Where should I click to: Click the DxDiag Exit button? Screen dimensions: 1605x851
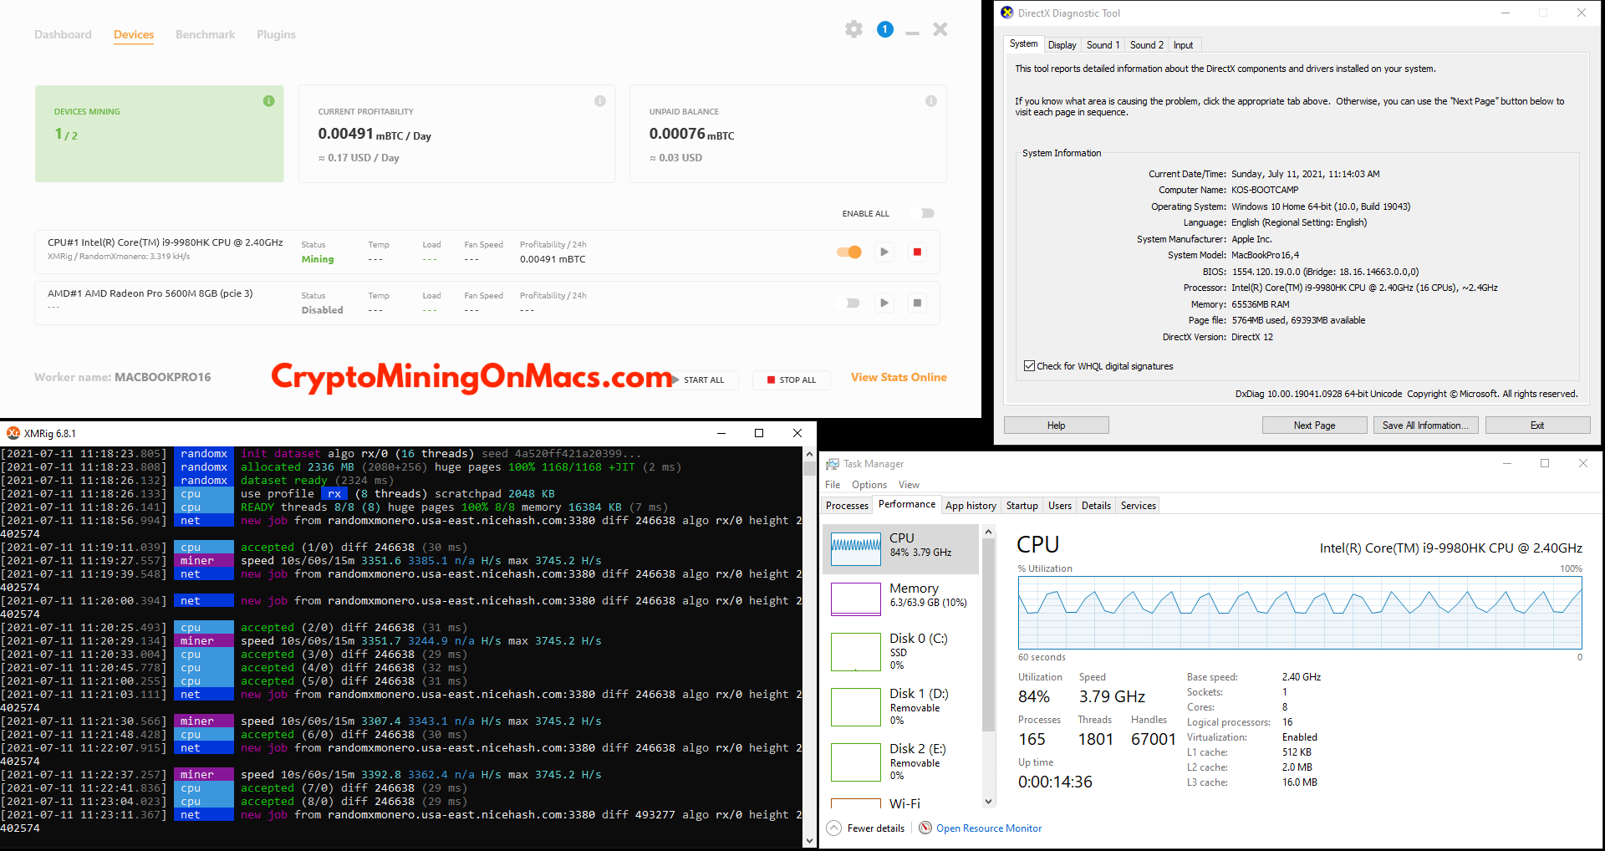(x=1537, y=425)
